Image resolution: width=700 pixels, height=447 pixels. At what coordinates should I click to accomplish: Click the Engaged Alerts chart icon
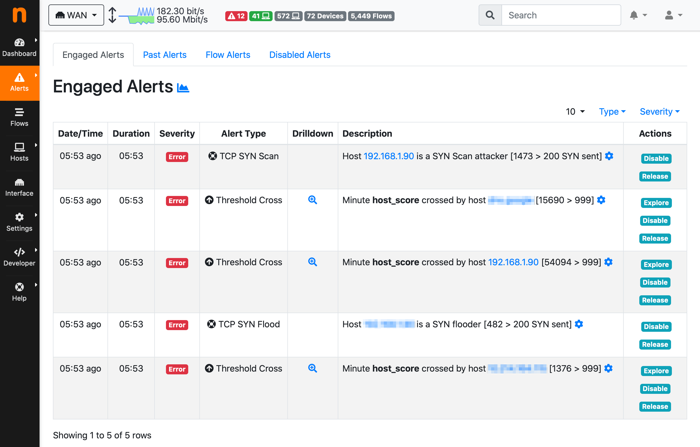[183, 87]
